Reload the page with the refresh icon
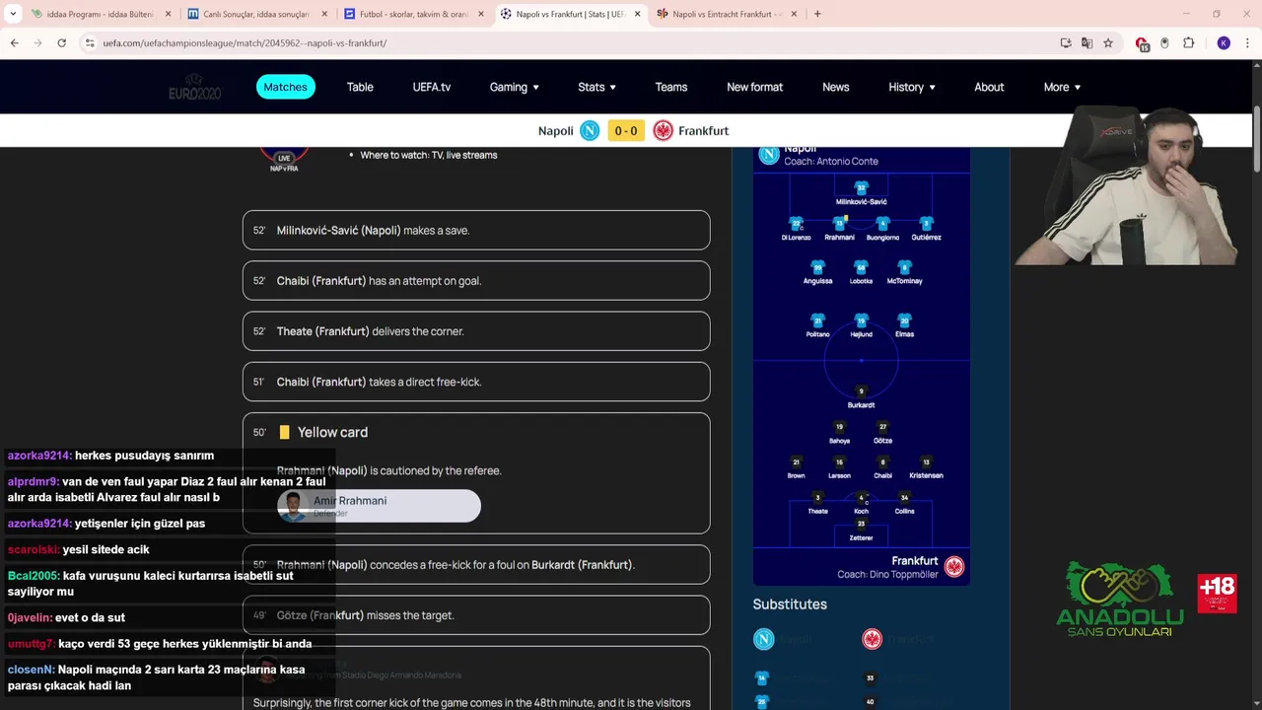The image size is (1262, 710). tap(61, 43)
